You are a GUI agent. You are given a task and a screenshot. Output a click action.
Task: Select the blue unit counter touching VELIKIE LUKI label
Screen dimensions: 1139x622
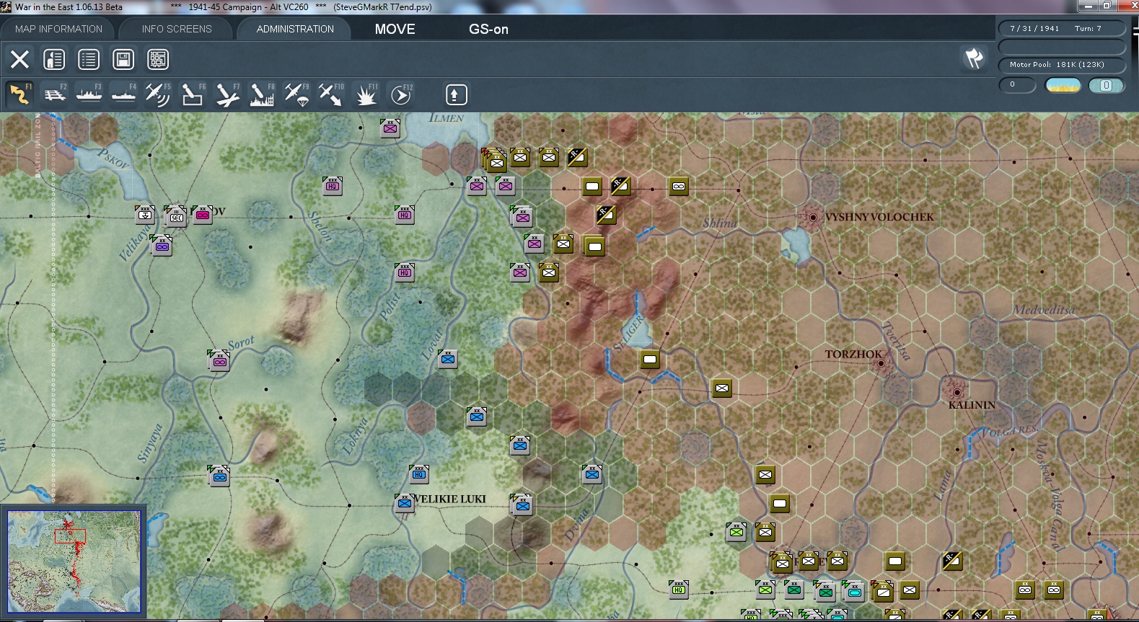[405, 503]
